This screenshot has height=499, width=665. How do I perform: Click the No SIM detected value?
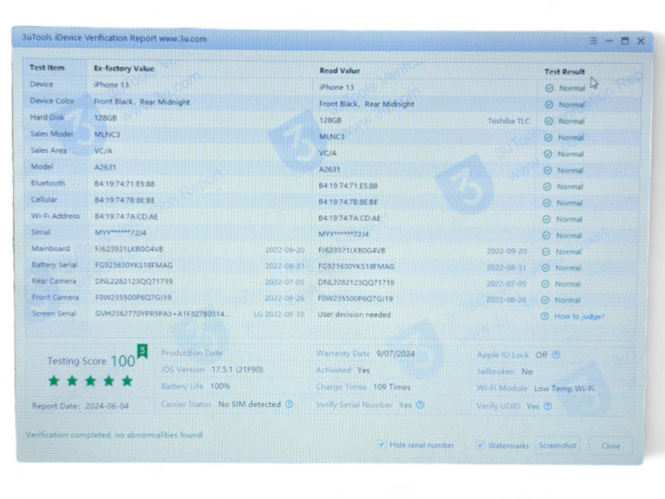point(249,404)
